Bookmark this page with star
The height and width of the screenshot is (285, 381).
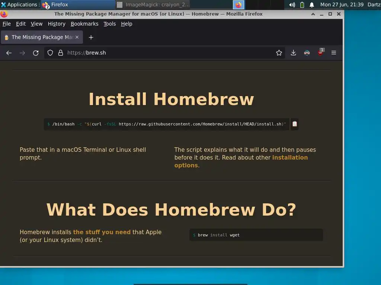pos(279,53)
